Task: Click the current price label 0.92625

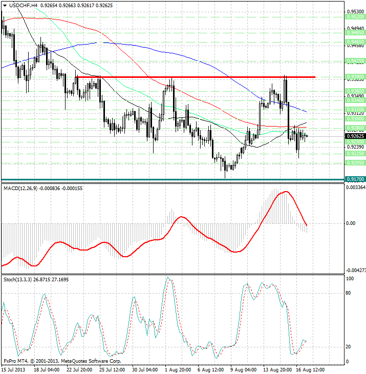Action: tap(355, 136)
